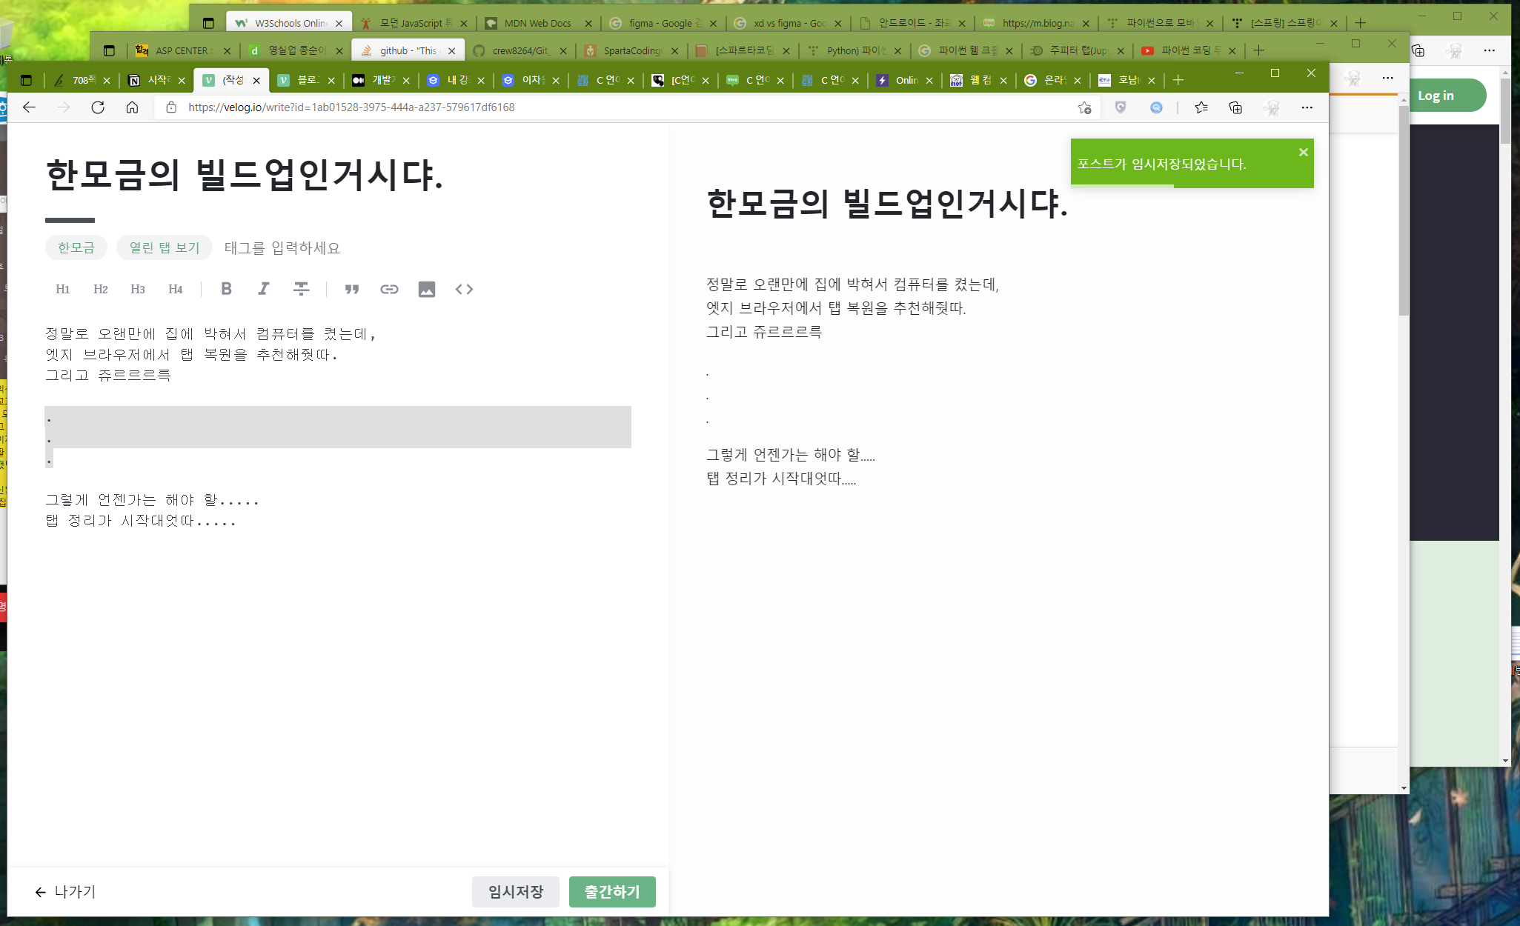The height and width of the screenshot is (926, 1520).
Task: Click the scrollbar of the middle browser window
Action: 1404,211
